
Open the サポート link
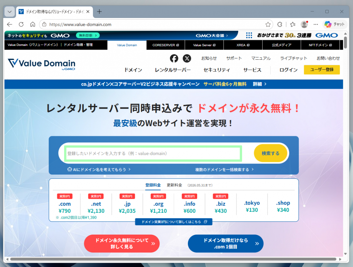(234, 58)
